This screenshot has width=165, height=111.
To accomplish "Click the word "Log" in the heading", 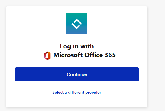I will [x=65, y=46].
